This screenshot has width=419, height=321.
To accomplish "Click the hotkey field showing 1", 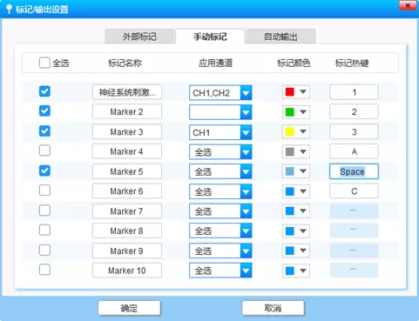I will 354,92.
